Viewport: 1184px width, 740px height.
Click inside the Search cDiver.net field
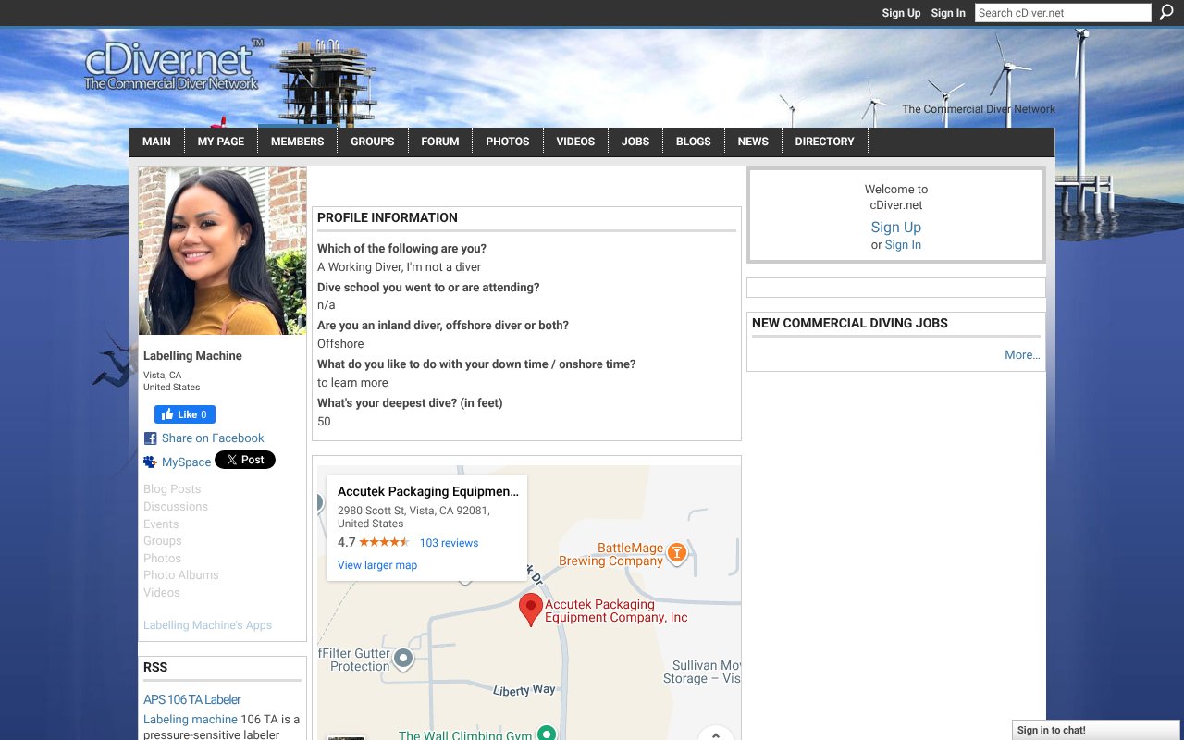[x=1062, y=12]
